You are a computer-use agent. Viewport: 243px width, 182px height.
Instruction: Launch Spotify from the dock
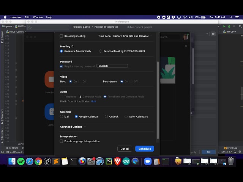[21, 162]
